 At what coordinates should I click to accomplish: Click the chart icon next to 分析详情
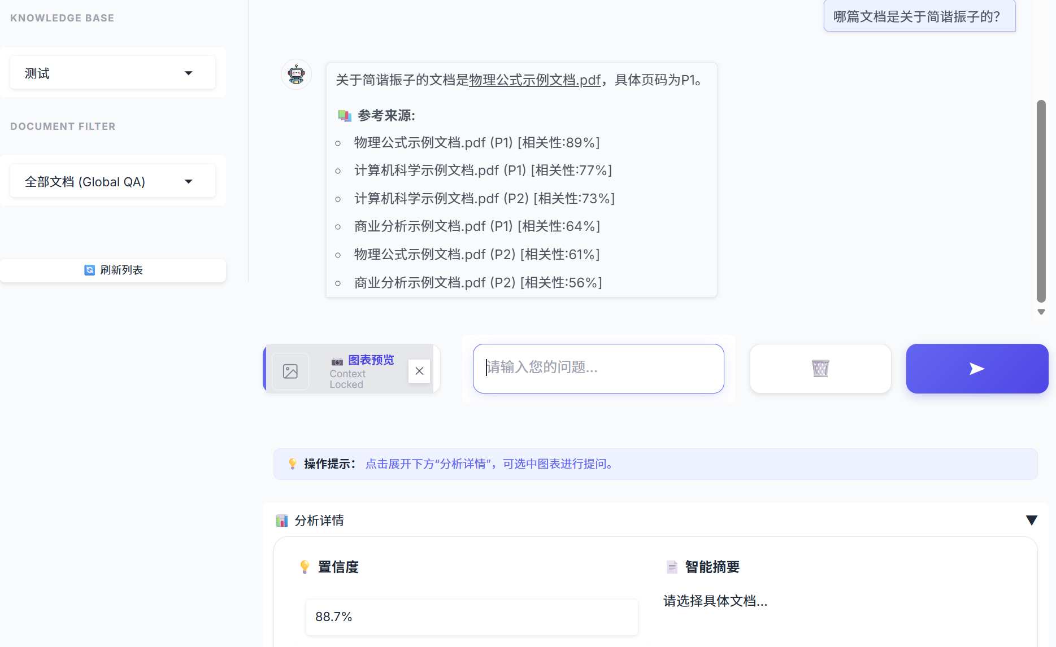pos(281,521)
